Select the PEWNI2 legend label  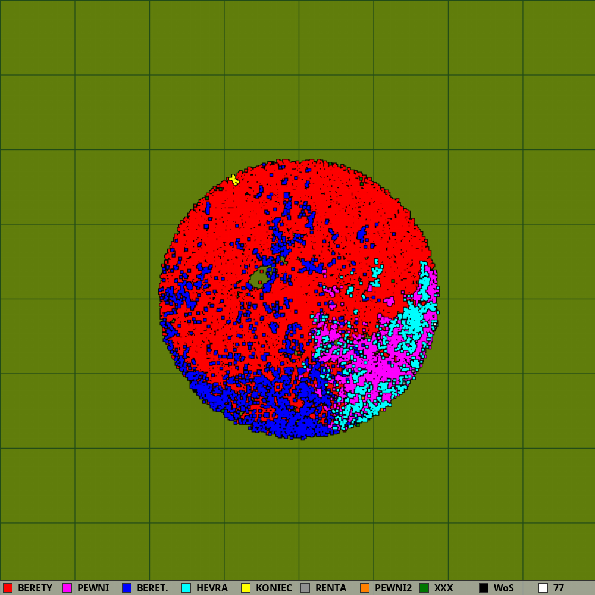393,588
